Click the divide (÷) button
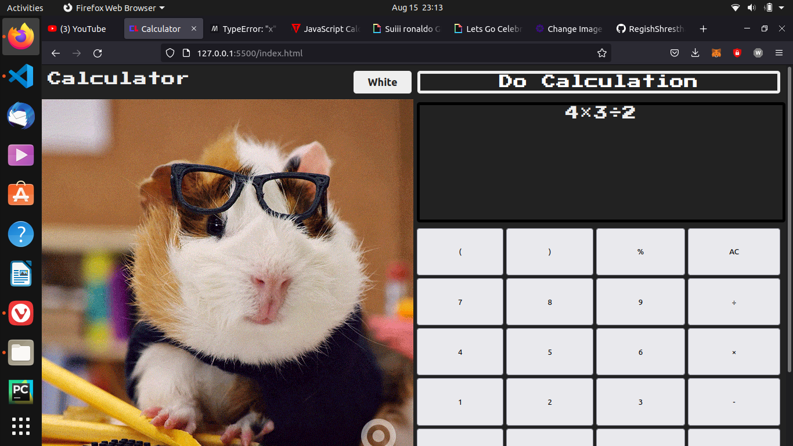 point(734,302)
